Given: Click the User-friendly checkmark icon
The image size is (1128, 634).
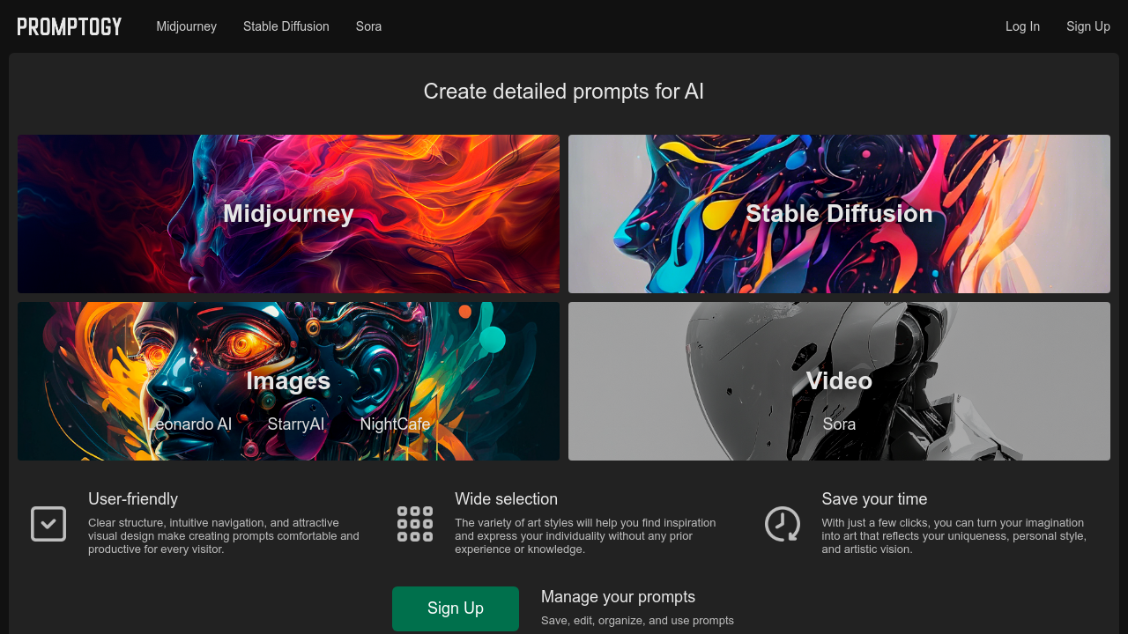Looking at the screenshot, I should [x=48, y=524].
